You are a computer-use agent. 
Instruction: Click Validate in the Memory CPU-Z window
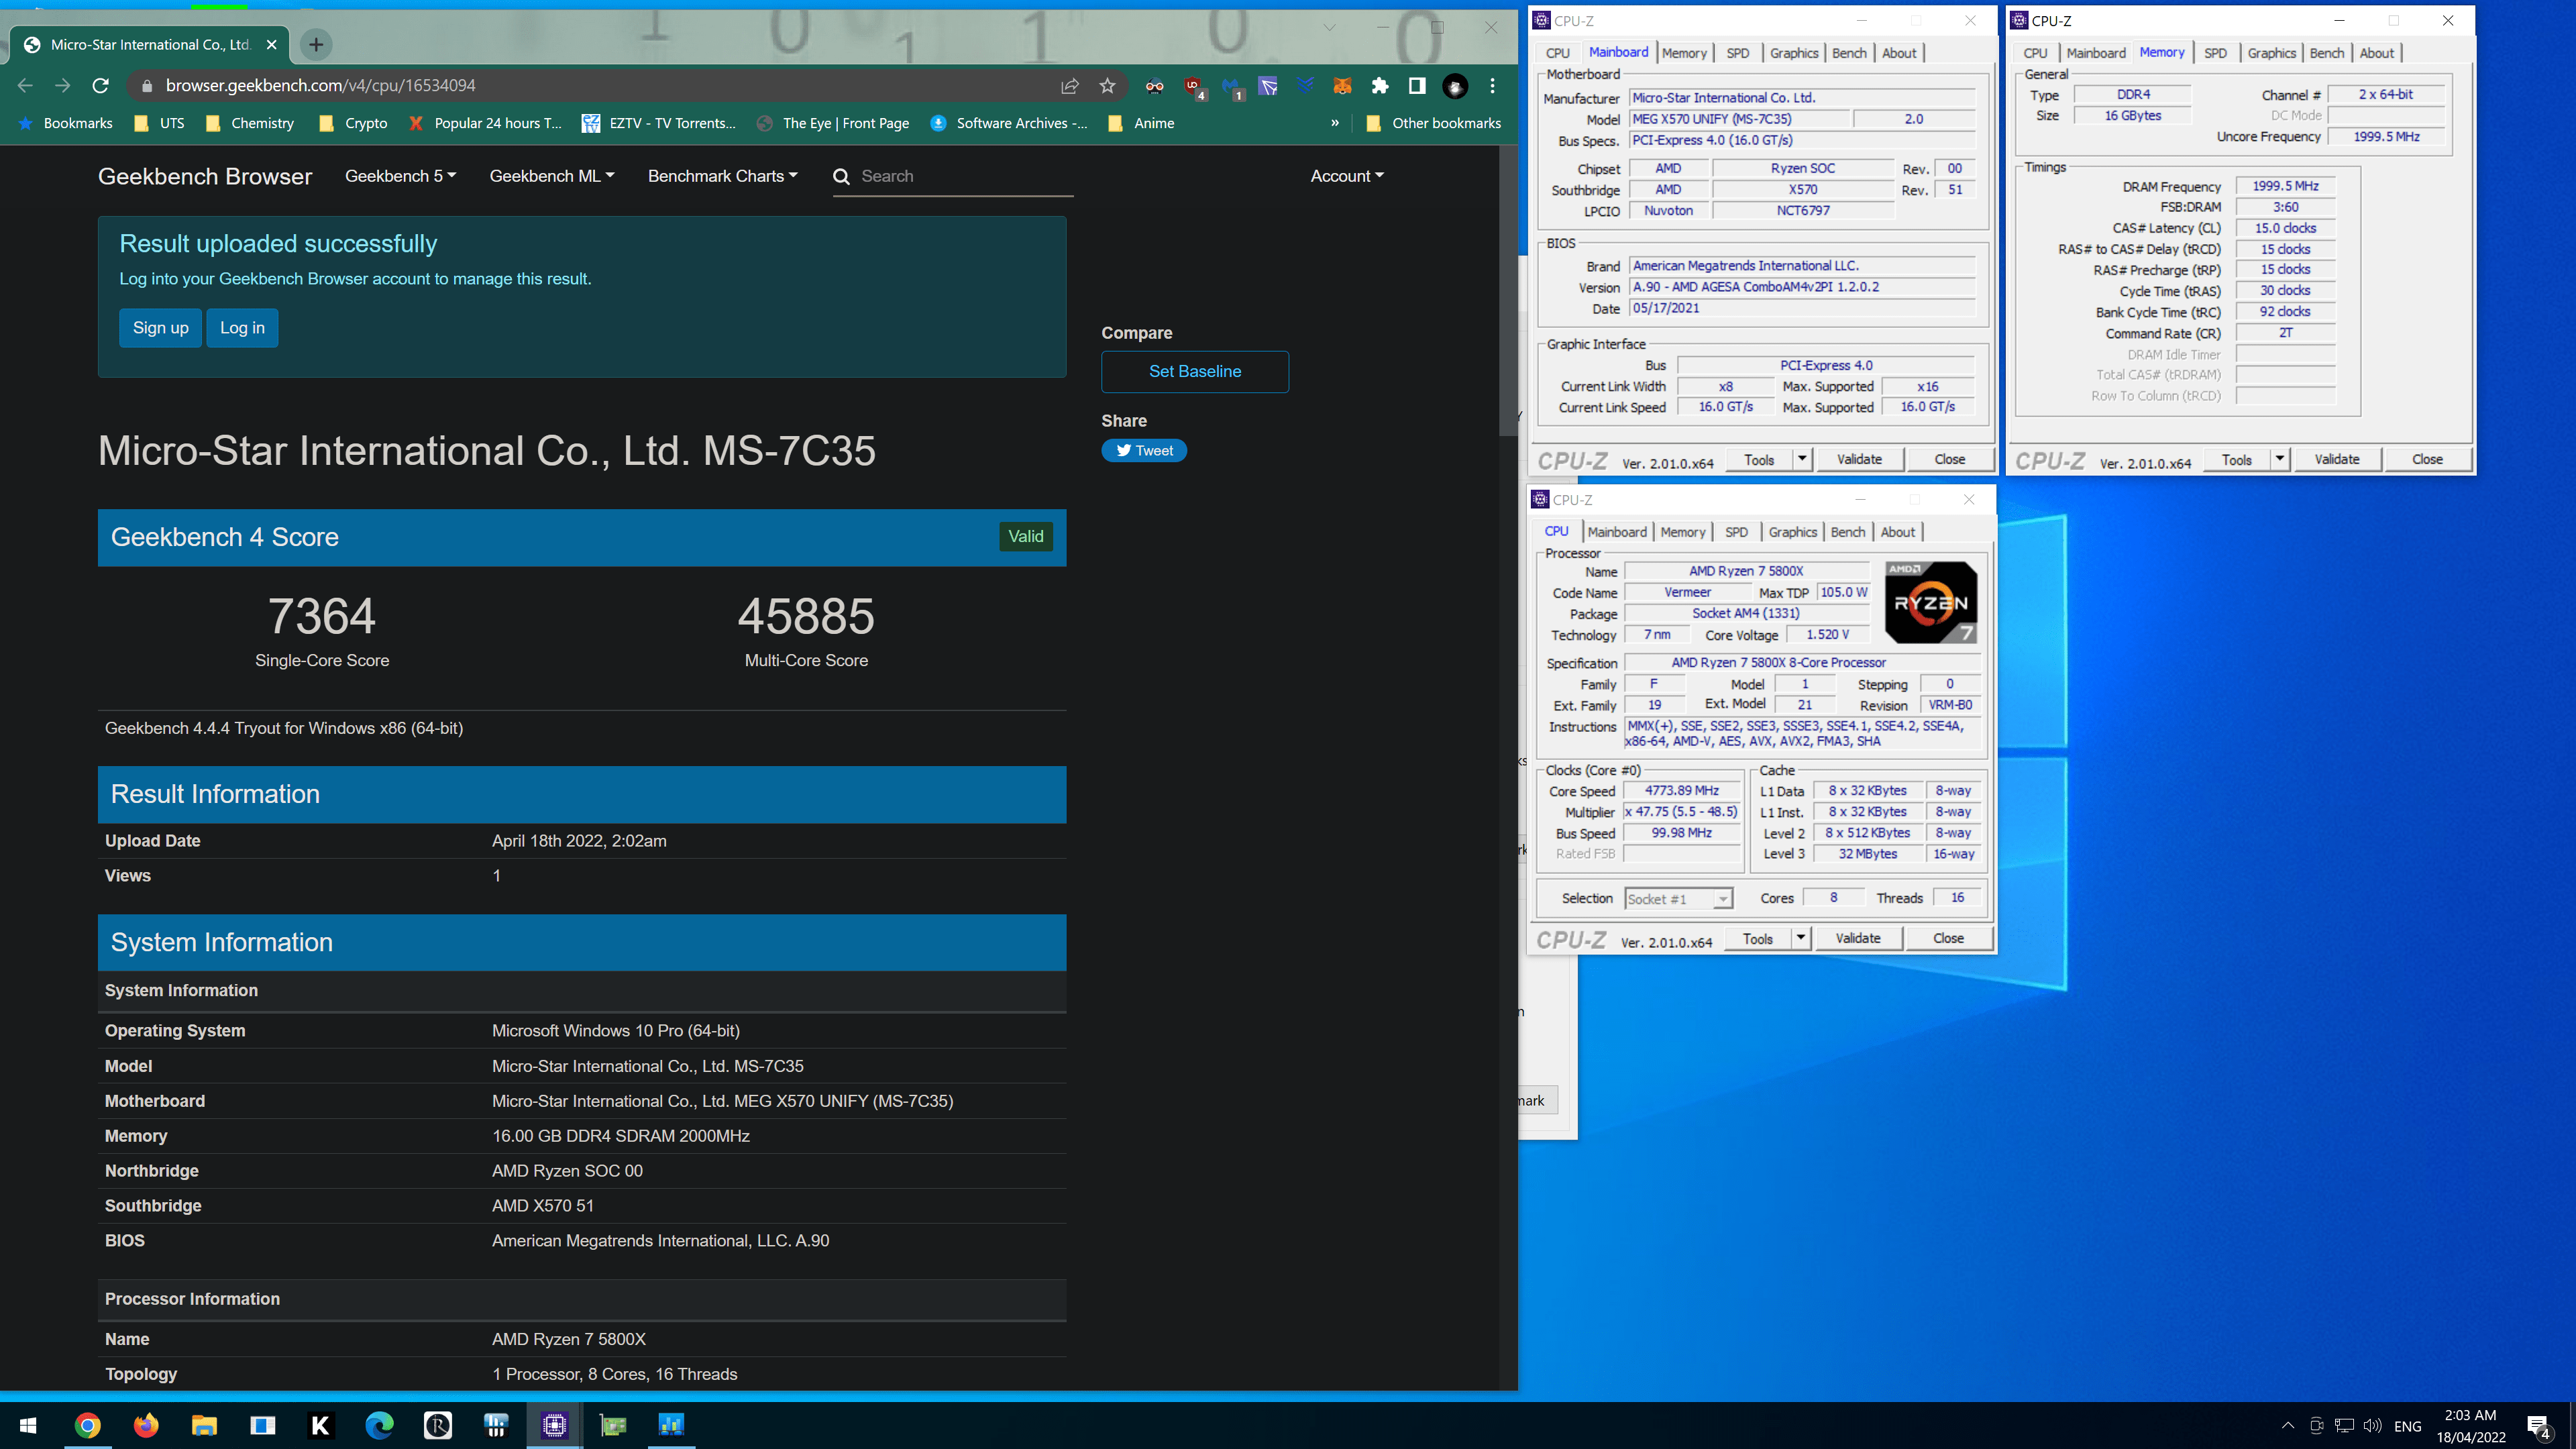tap(2337, 459)
